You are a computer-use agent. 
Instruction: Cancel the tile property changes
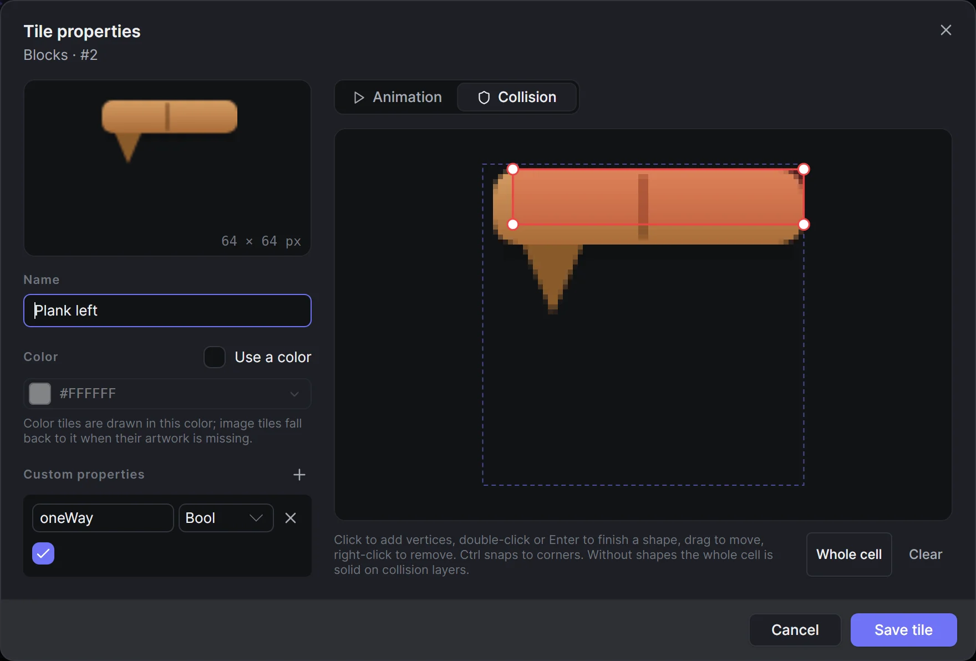(x=795, y=630)
